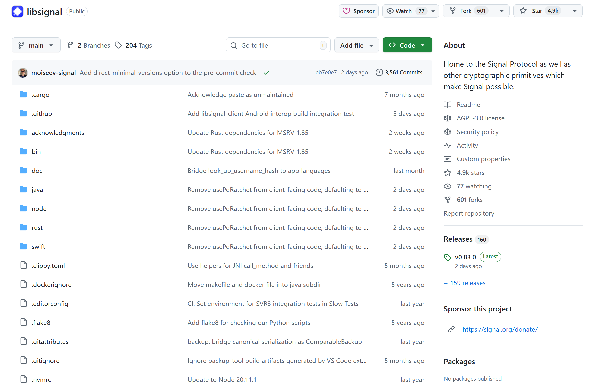The image size is (593, 387).
Task: Open the Fork options dropdown arrow
Action: (502, 11)
